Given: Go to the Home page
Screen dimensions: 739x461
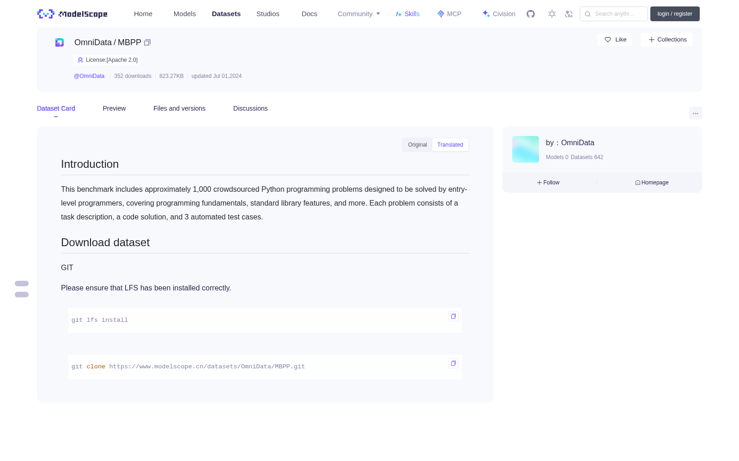Looking at the screenshot, I should (x=143, y=14).
